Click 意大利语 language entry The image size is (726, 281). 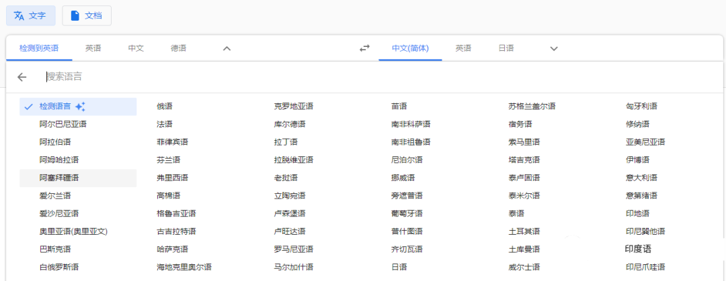(641, 178)
